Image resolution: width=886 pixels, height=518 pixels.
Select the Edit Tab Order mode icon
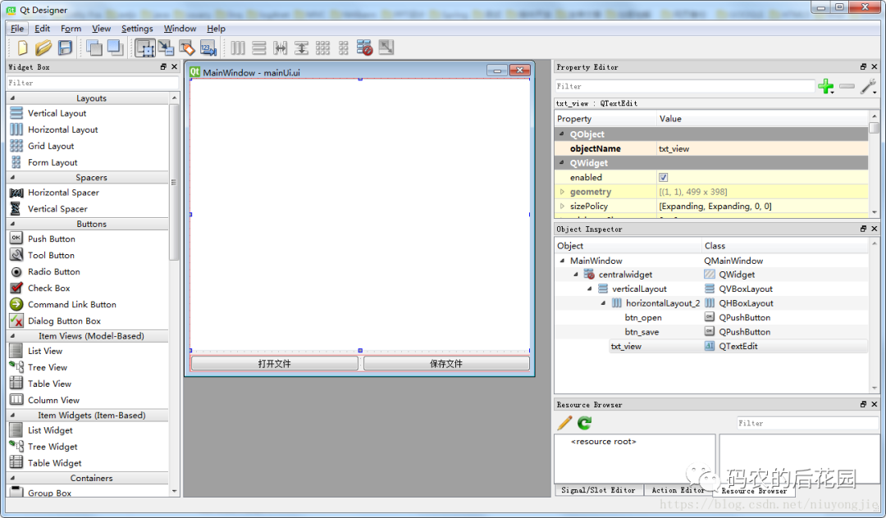coord(208,48)
